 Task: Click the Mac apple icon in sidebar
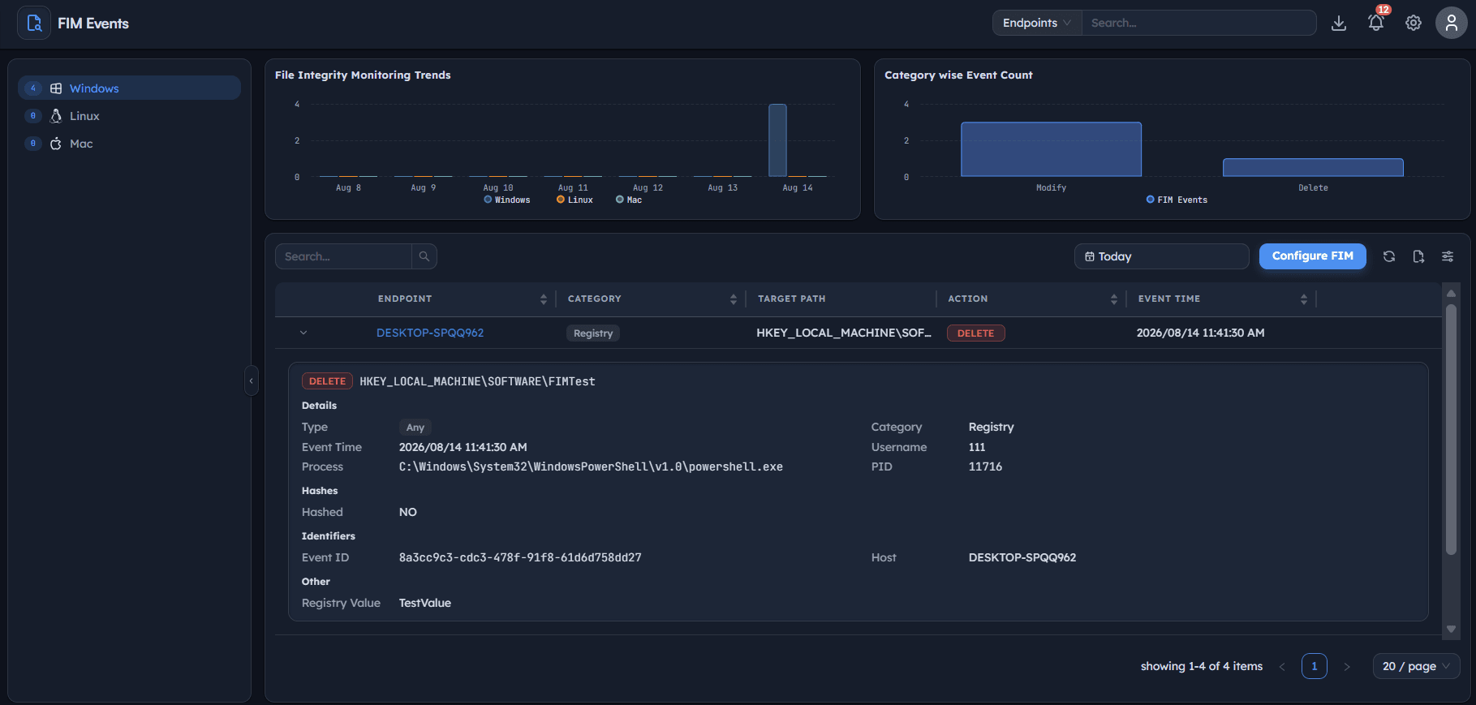click(56, 144)
